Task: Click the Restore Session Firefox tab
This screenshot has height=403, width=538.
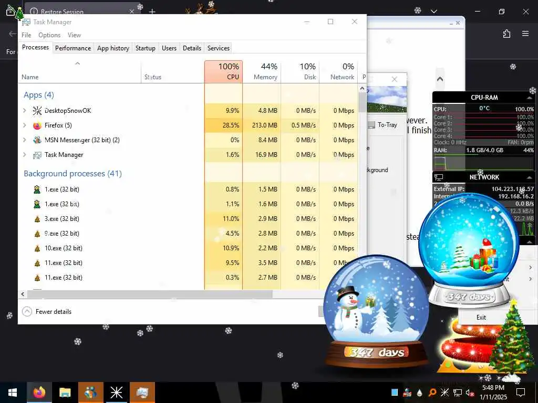Action: 82,12
